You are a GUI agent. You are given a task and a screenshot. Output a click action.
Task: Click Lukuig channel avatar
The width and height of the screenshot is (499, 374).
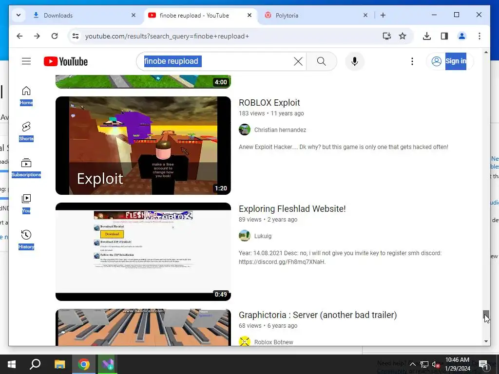click(x=245, y=236)
